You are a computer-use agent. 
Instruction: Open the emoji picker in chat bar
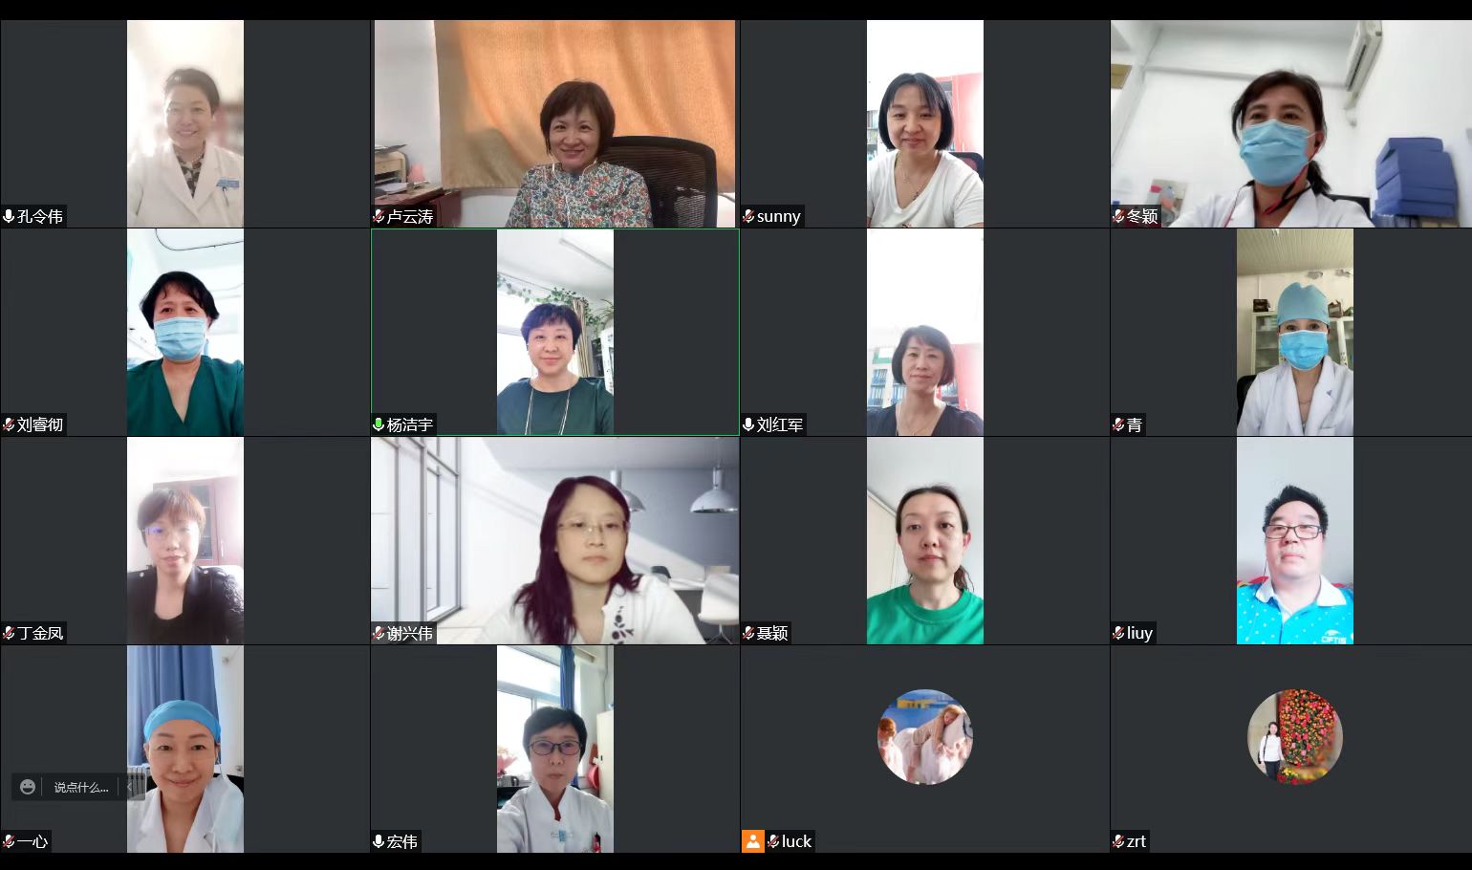pyautogui.click(x=28, y=787)
